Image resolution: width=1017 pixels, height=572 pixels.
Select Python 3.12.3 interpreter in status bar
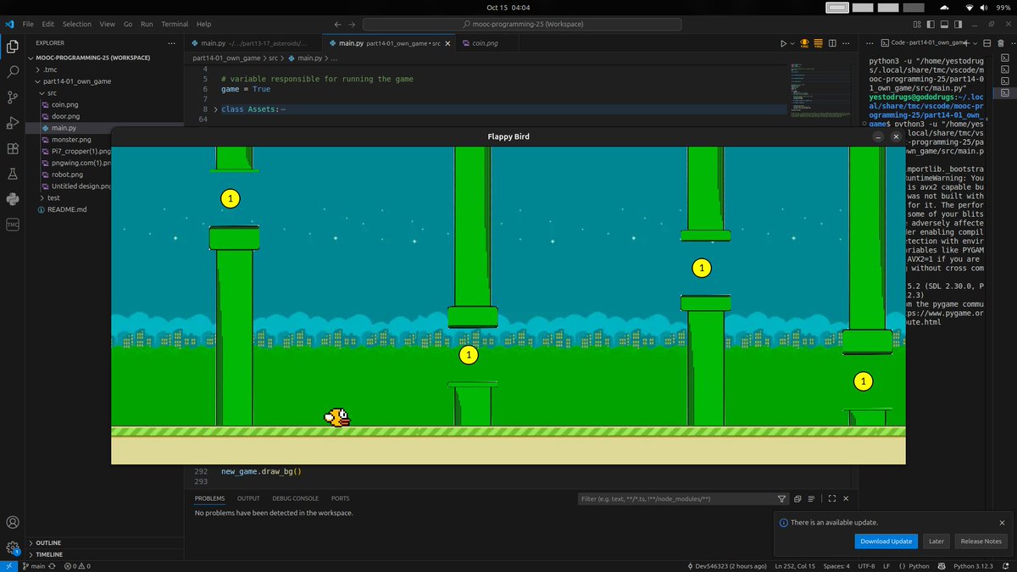point(973,565)
